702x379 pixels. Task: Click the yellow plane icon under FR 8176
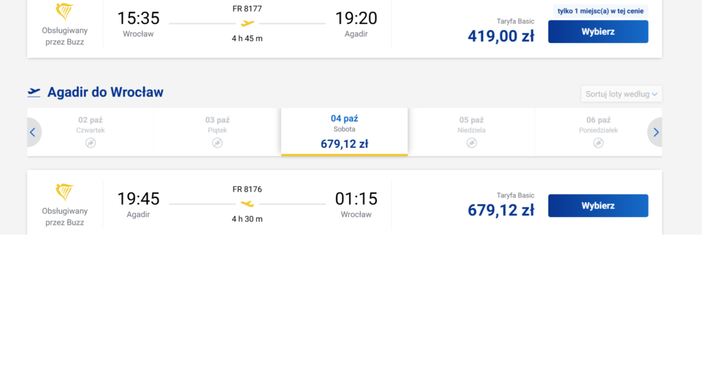(247, 204)
